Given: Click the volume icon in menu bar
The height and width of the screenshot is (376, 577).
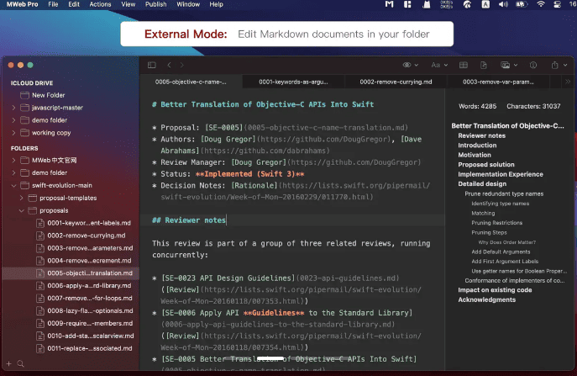Looking at the screenshot, I should [x=503, y=4].
